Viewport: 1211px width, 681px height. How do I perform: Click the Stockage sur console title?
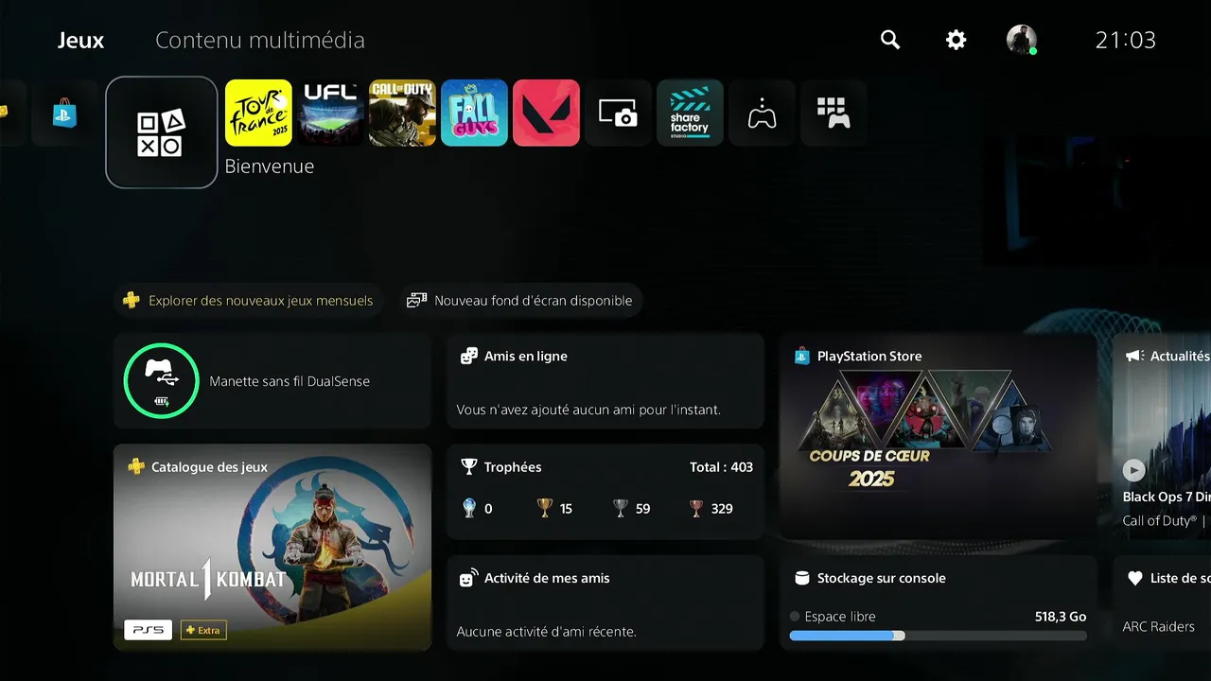[881, 578]
